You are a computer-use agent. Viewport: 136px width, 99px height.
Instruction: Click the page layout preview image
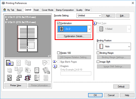(27, 39)
